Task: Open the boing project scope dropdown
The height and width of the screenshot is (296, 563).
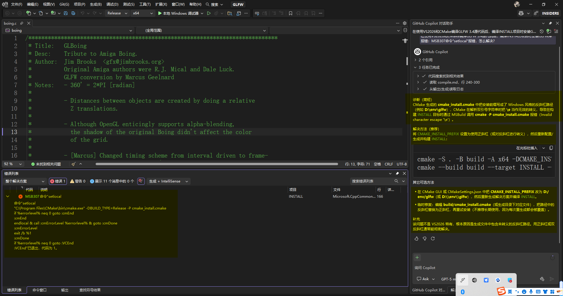Action: click(69, 31)
